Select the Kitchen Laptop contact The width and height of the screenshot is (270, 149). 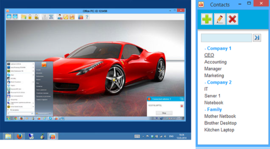219,130
